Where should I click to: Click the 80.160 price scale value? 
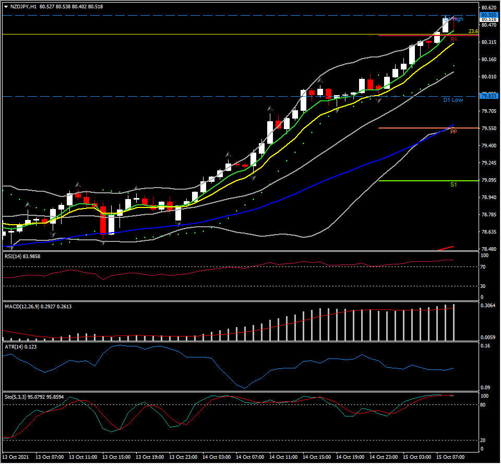tap(489, 59)
